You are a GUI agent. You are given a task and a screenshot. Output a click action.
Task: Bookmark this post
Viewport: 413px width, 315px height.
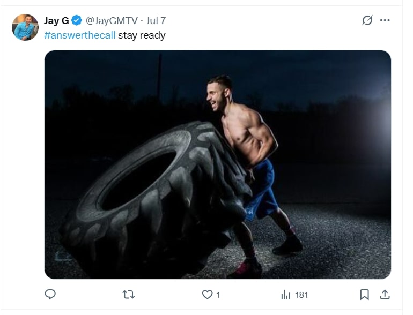[x=365, y=295]
